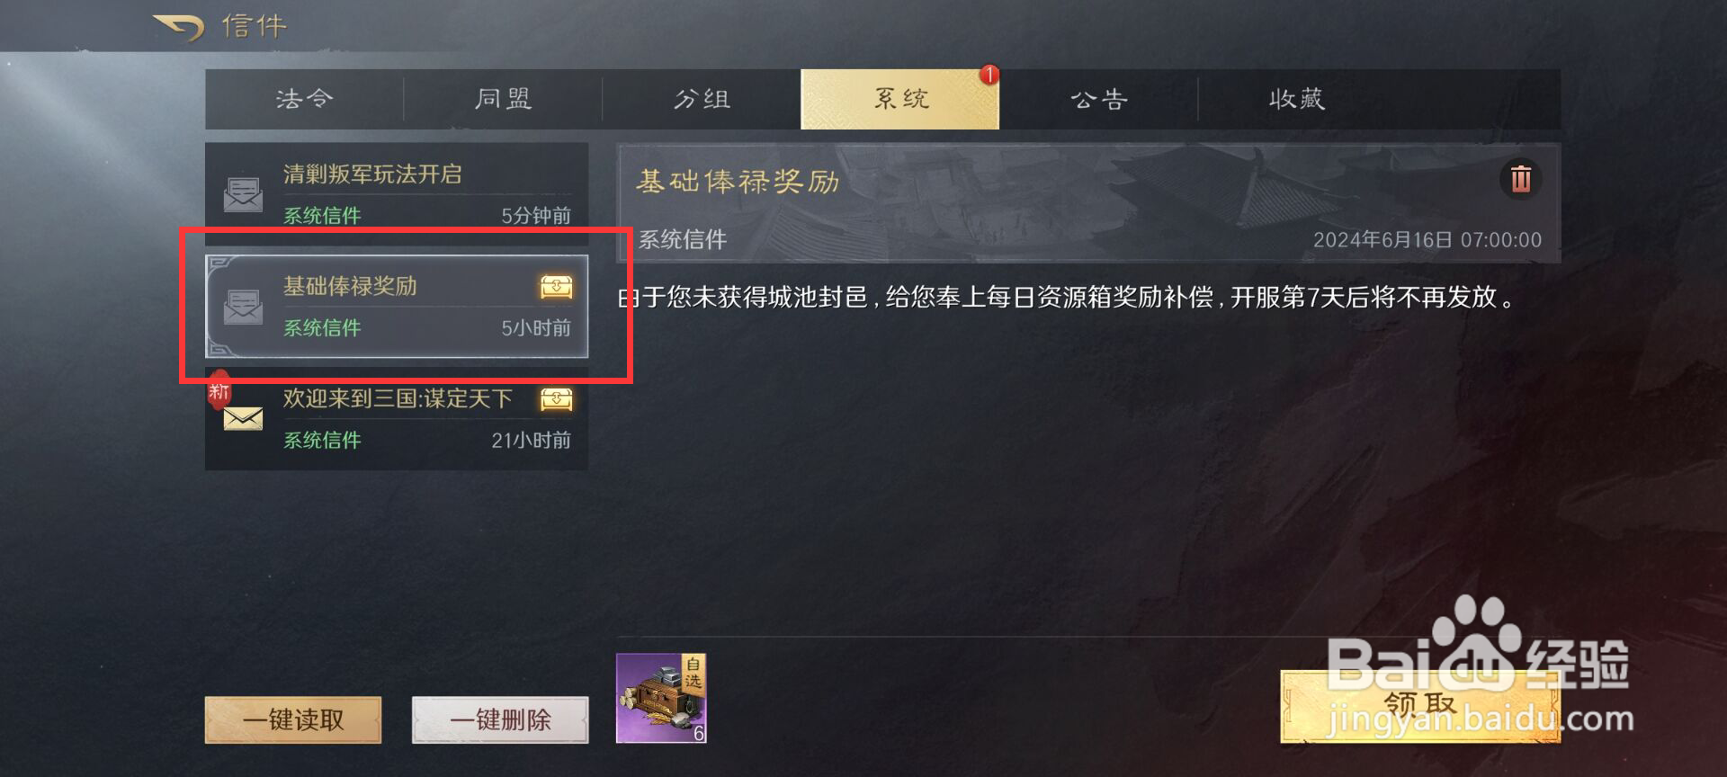1727x777 pixels.
Task: Delete this mail with the trash icon
Action: point(1520,178)
